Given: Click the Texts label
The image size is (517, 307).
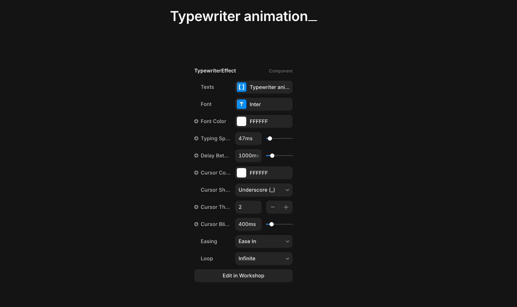Looking at the screenshot, I should [x=207, y=87].
